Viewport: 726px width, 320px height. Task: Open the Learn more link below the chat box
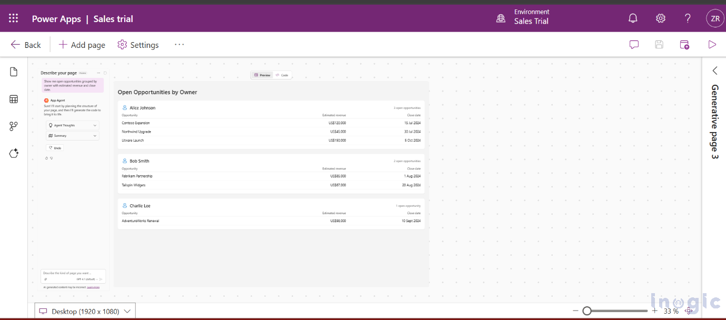coord(93,287)
